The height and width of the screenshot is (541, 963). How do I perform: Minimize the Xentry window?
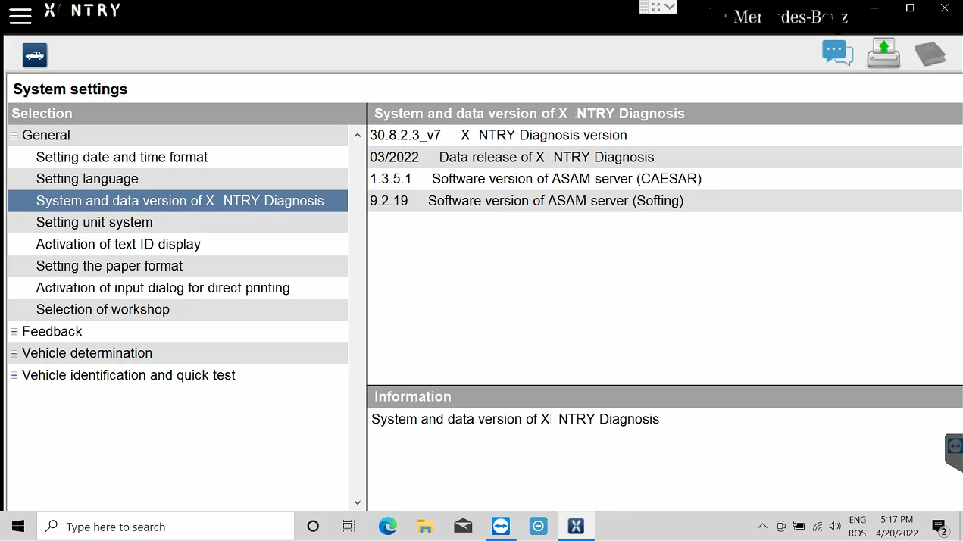click(876, 8)
